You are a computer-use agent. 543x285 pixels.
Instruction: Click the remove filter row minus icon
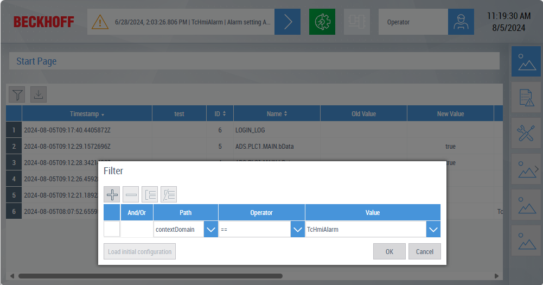131,194
